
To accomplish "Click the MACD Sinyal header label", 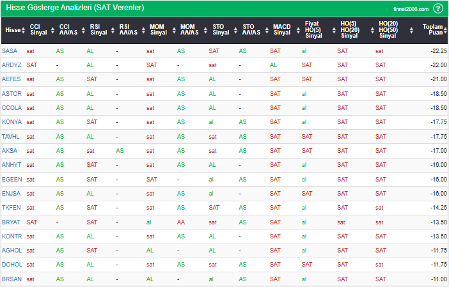I will click(282, 29).
